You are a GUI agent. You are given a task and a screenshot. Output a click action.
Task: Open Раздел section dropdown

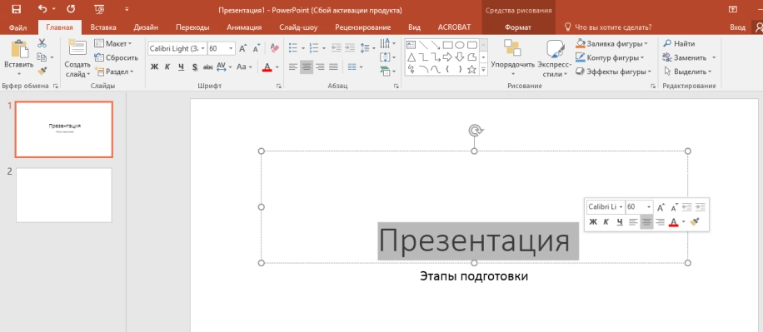[114, 72]
